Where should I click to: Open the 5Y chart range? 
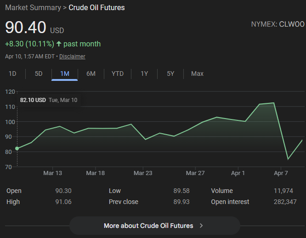(x=170, y=74)
